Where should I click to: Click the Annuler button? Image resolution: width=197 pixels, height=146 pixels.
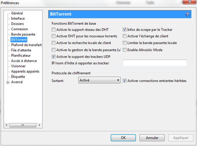pos(152,138)
